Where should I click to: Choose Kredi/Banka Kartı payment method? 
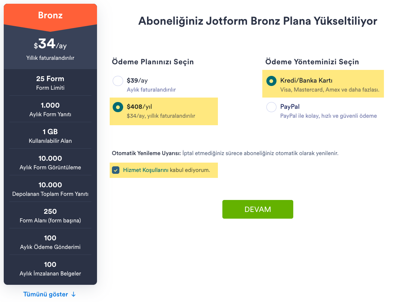271,81
